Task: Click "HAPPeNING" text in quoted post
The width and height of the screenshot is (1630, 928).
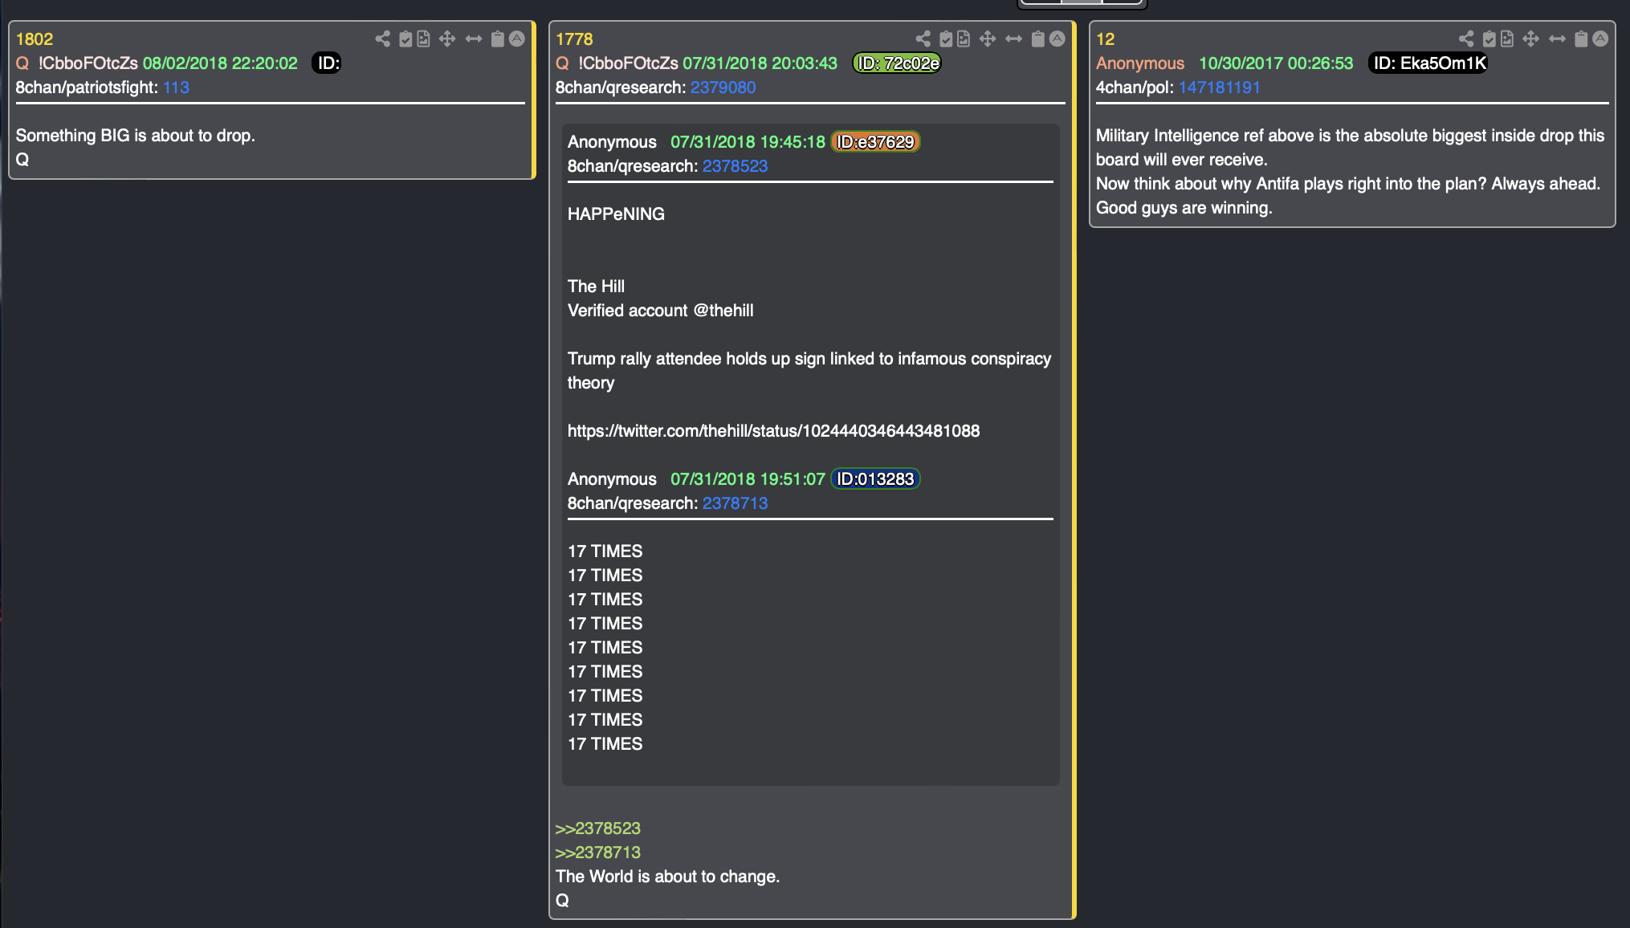Action: [x=616, y=214]
